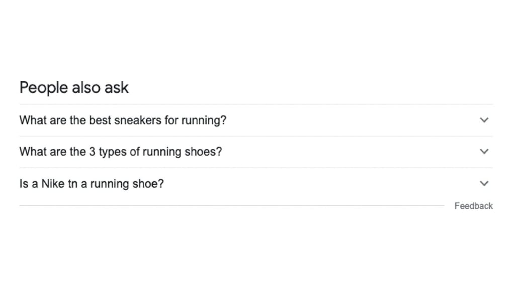
Task: Select the 'People also ask' heading
Action: coord(74,87)
